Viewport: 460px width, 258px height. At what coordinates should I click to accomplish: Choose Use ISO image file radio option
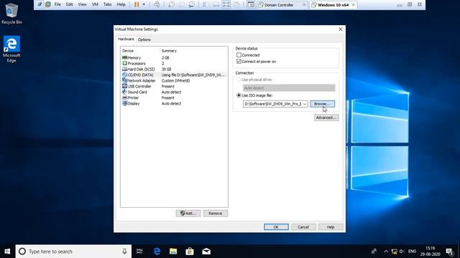[239, 95]
